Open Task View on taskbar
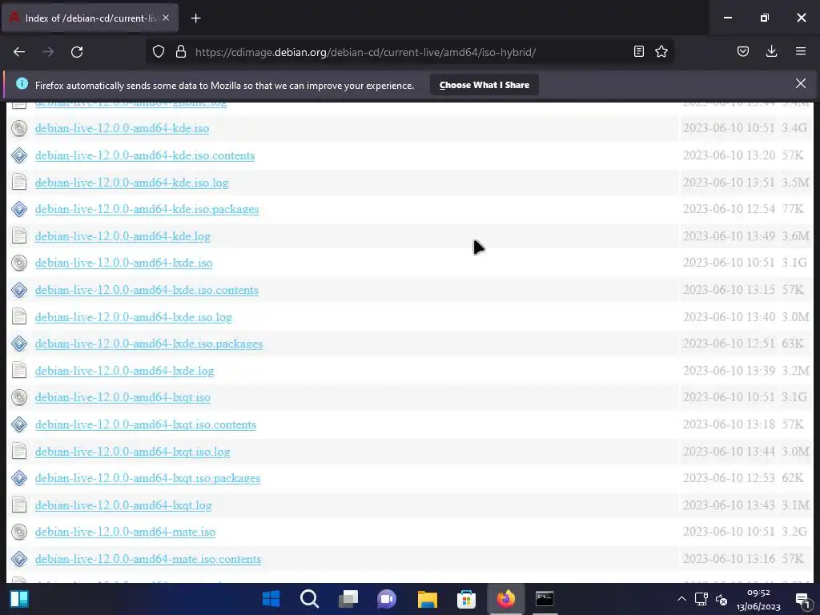 348,599
